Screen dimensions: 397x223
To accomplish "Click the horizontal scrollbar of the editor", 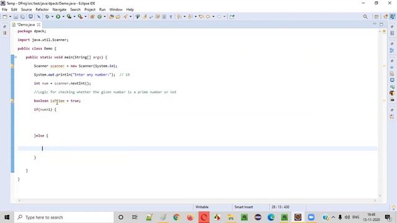I will [x=197, y=201].
